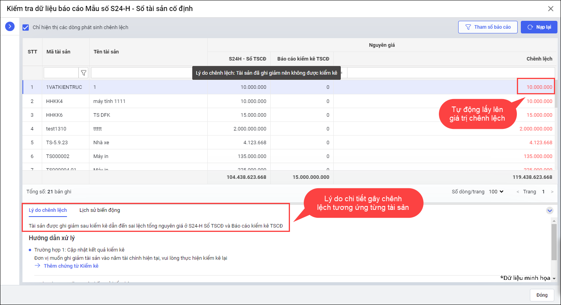
Task: Click the Mã tài sản column header
Action: tap(66, 52)
